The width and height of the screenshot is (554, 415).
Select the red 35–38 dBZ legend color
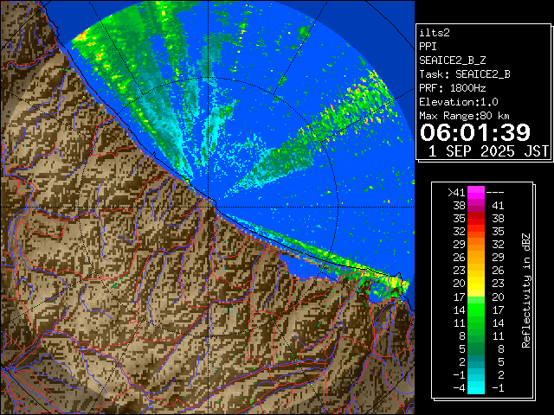(x=475, y=219)
